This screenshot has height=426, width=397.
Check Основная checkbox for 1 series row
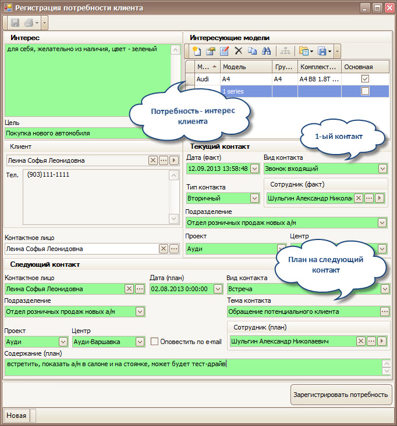(365, 91)
